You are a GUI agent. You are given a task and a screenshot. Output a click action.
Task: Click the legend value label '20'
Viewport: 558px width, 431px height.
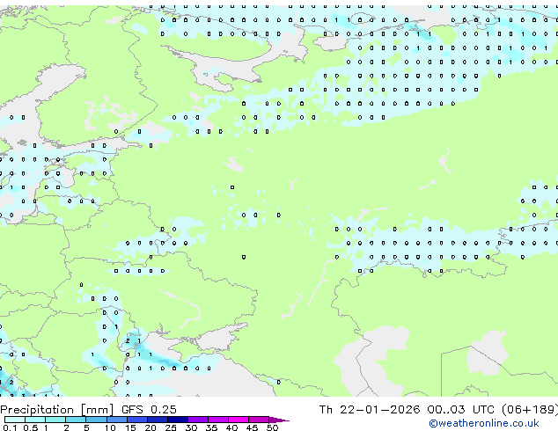click(x=151, y=427)
